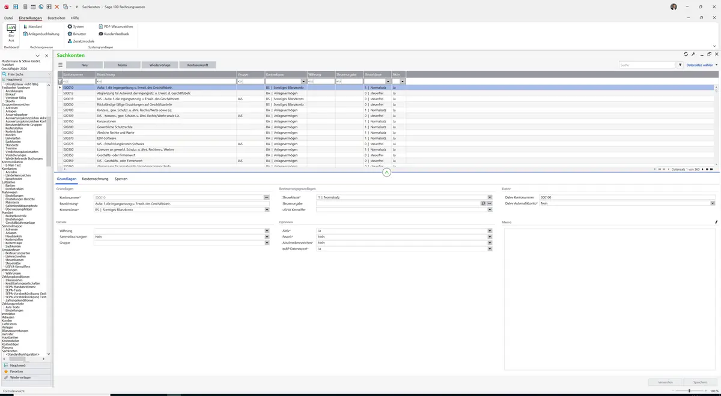Open the search filter arrow next to Suche
This screenshot has height=396, width=721.
[x=680, y=65]
